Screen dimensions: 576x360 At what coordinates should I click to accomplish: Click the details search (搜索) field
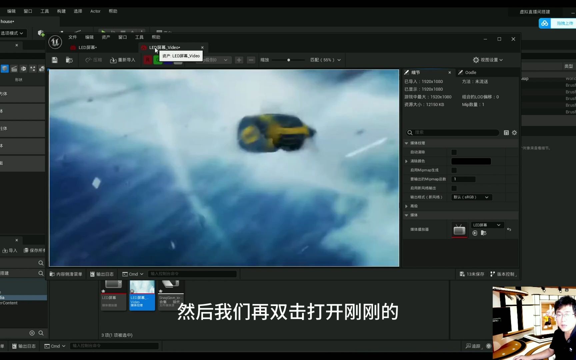click(x=453, y=132)
